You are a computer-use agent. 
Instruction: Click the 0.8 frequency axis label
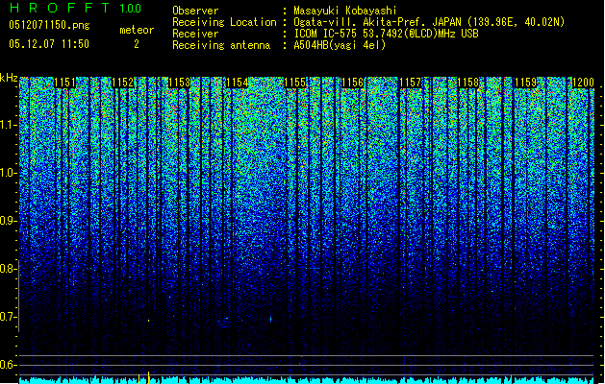(x=8, y=269)
